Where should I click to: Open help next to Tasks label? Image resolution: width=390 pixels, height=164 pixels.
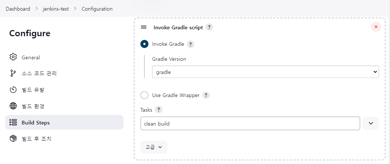point(158,109)
